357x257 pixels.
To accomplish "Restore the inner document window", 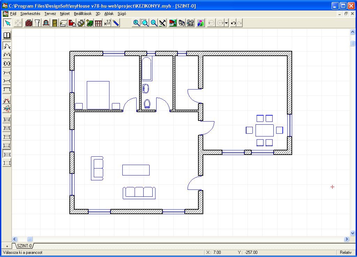I will [x=346, y=14].
